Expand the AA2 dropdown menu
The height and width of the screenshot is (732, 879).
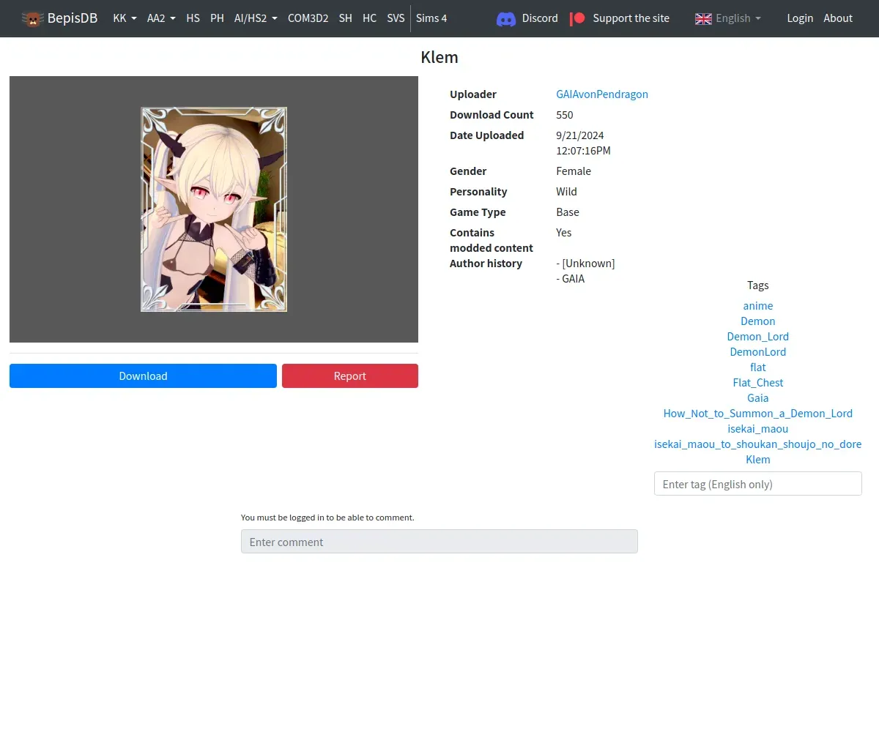pyautogui.click(x=161, y=18)
